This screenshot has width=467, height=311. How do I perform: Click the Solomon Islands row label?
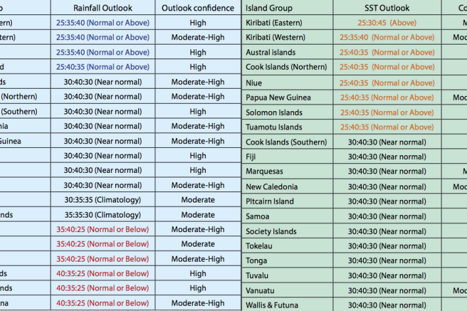(x=274, y=112)
